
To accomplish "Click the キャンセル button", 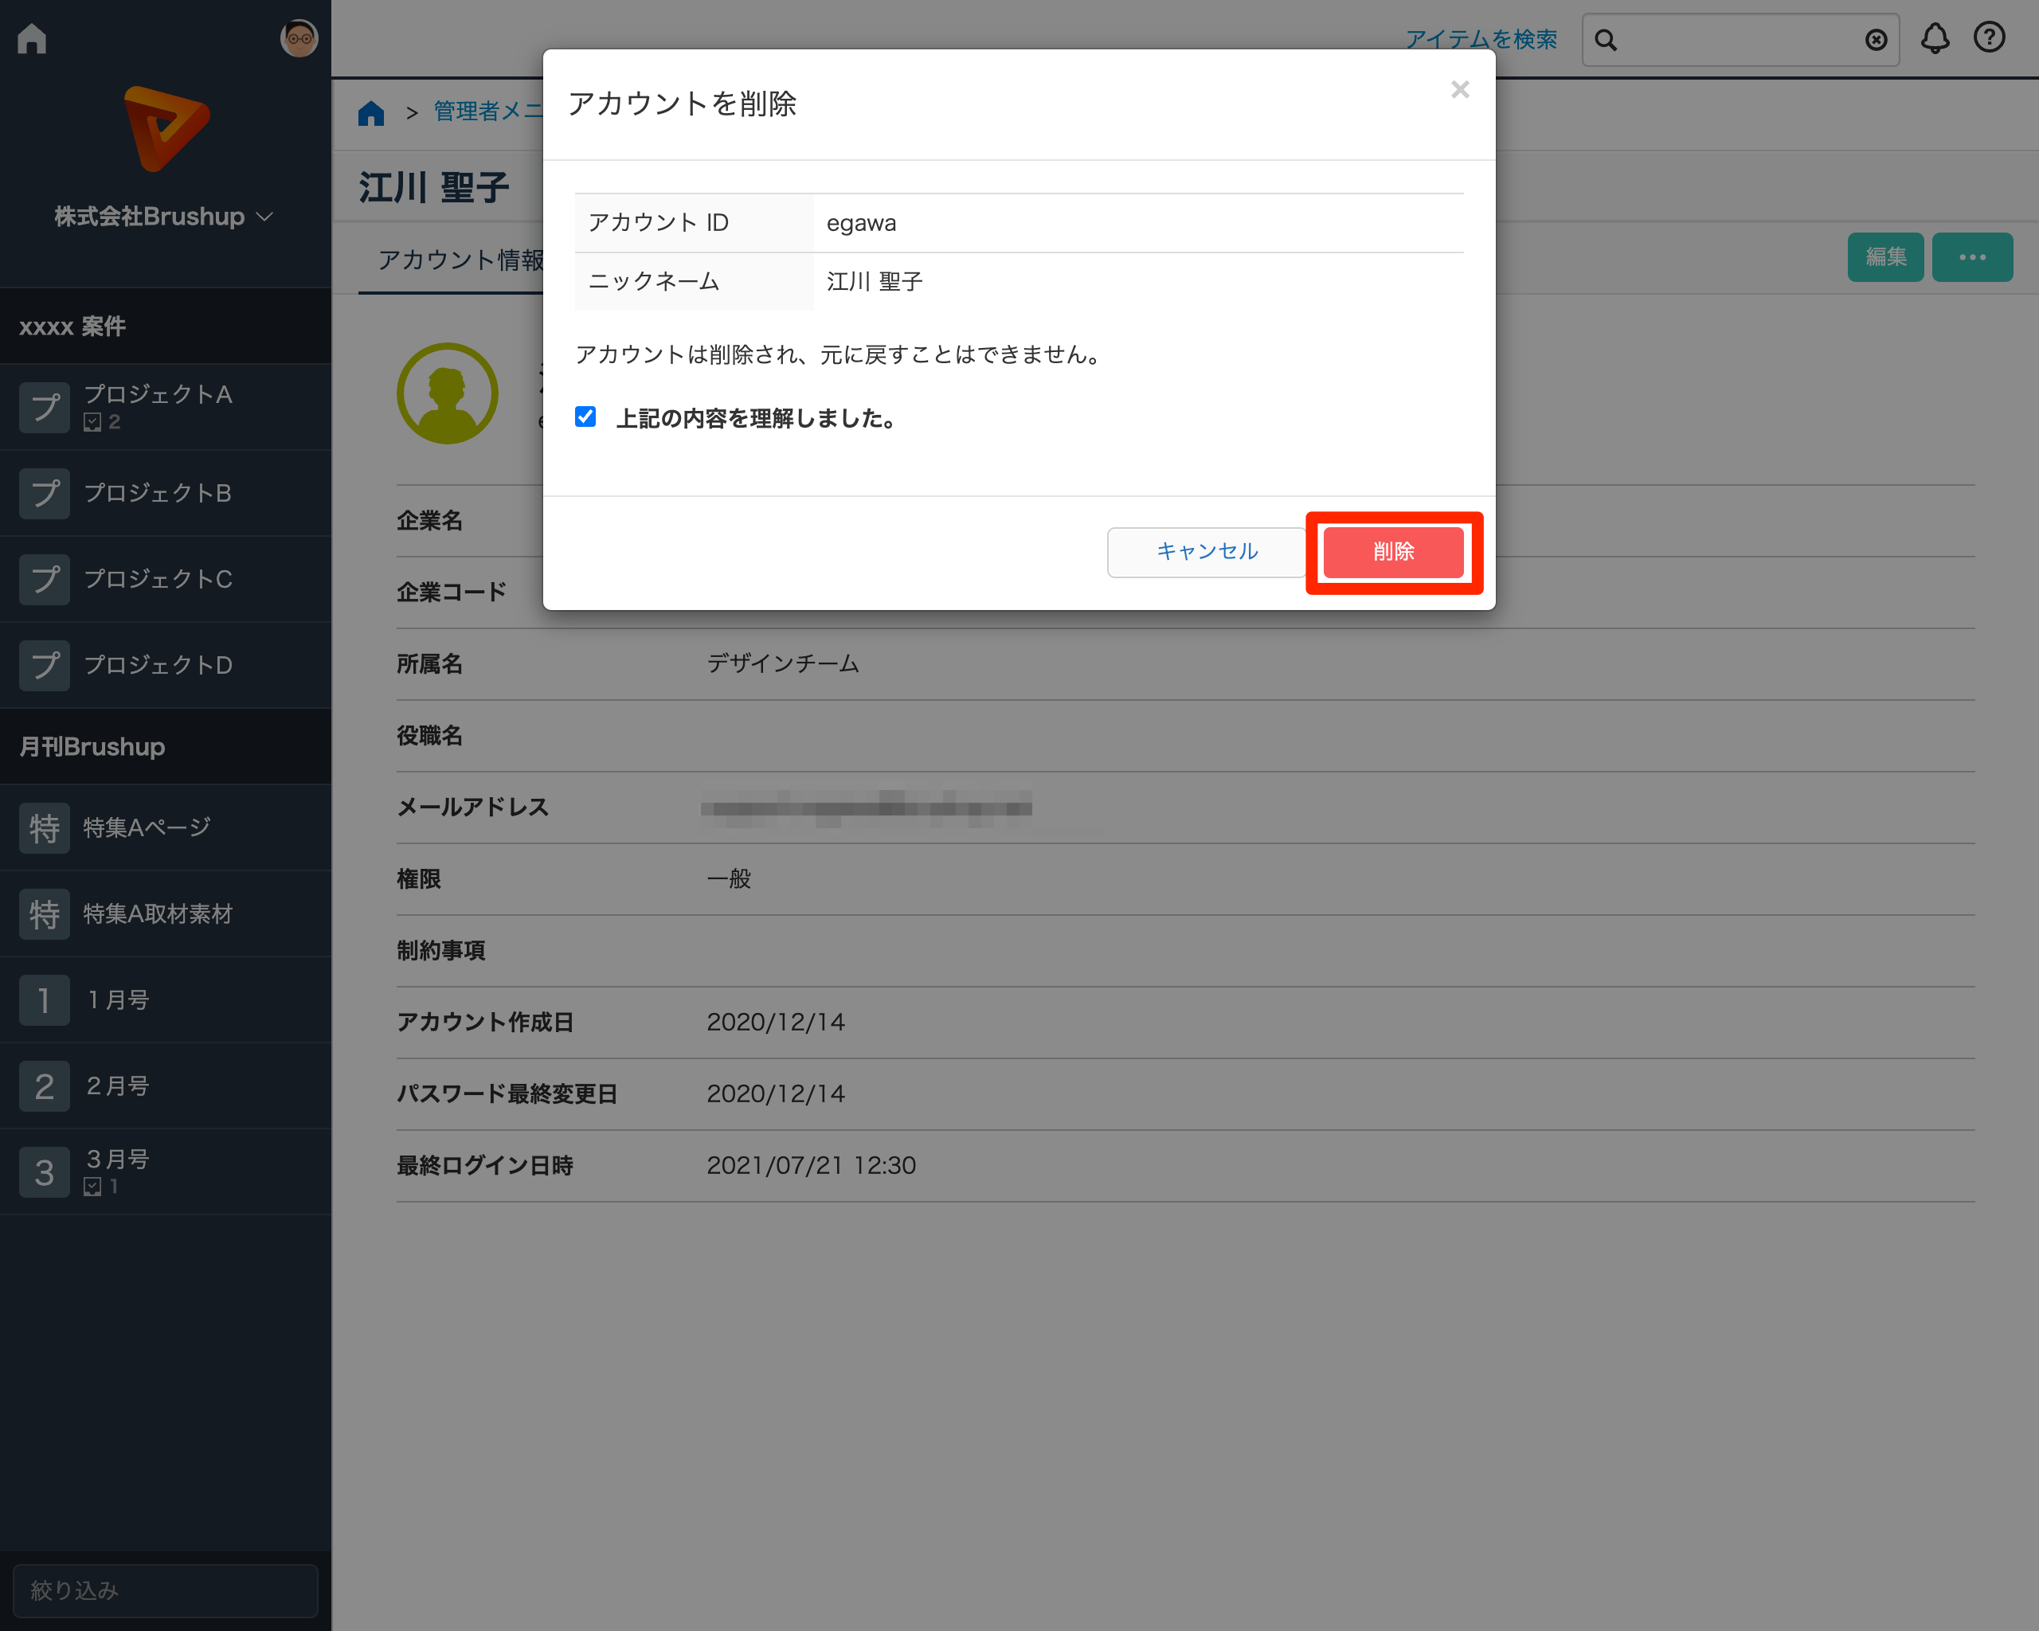I will pos(1206,551).
